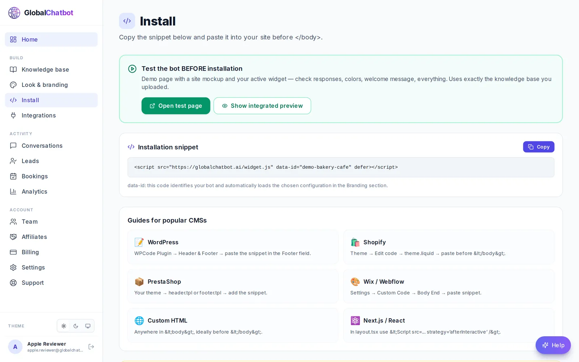Click the Conversations chat bubble icon
Viewport: 579px width, 362px height.
[13, 146]
